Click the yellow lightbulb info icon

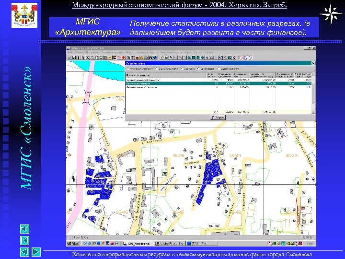(x=110, y=58)
